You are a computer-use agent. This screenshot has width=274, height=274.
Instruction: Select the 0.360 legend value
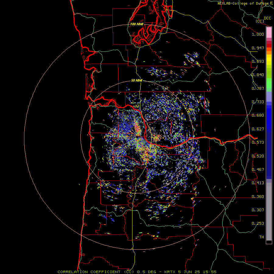click(258, 197)
